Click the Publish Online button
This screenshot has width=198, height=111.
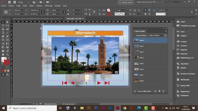(x=126, y=2)
